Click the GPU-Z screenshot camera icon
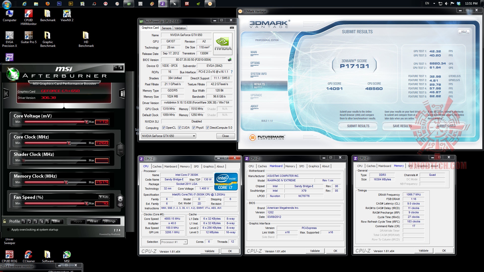The height and width of the screenshot is (272, 484). tap(232, 28)
